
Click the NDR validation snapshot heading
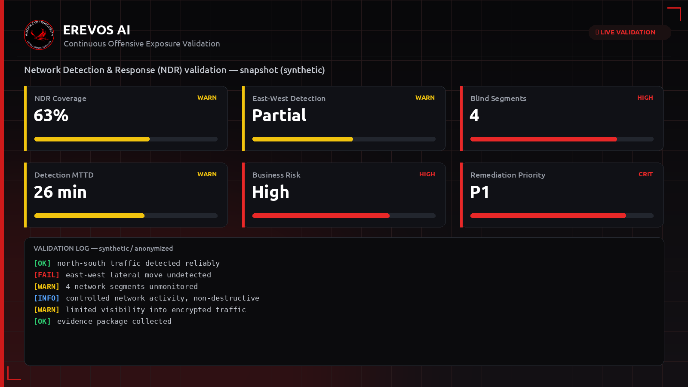click(175, 70)
